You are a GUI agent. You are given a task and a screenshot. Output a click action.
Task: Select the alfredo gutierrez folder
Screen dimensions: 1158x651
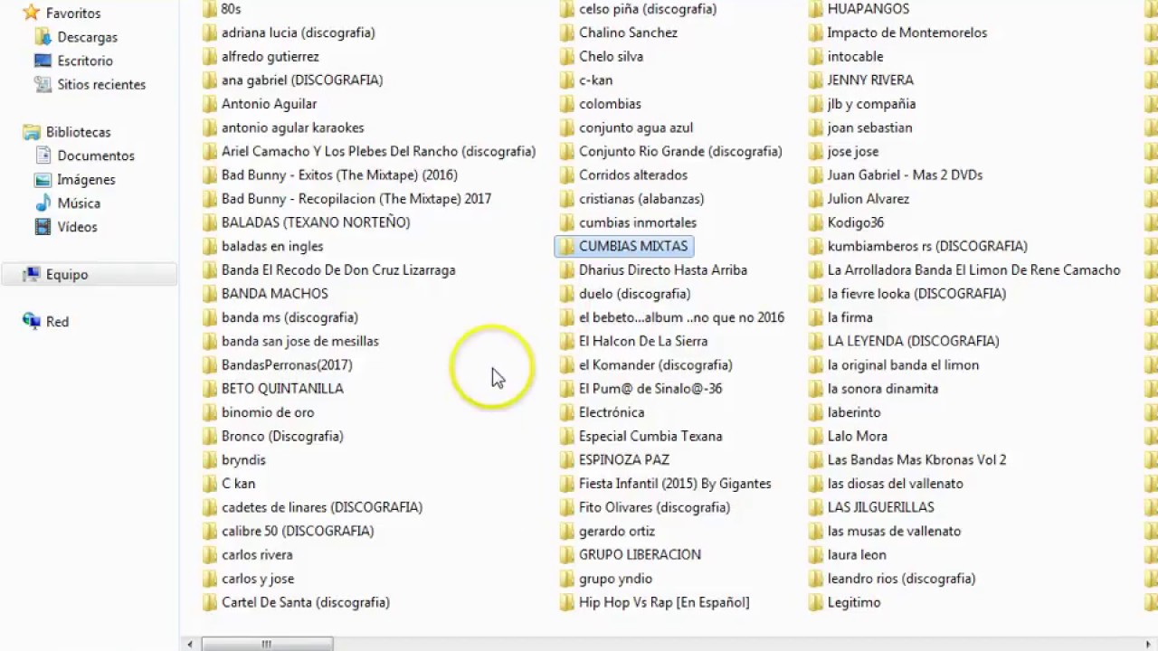(x=271, y=56)
